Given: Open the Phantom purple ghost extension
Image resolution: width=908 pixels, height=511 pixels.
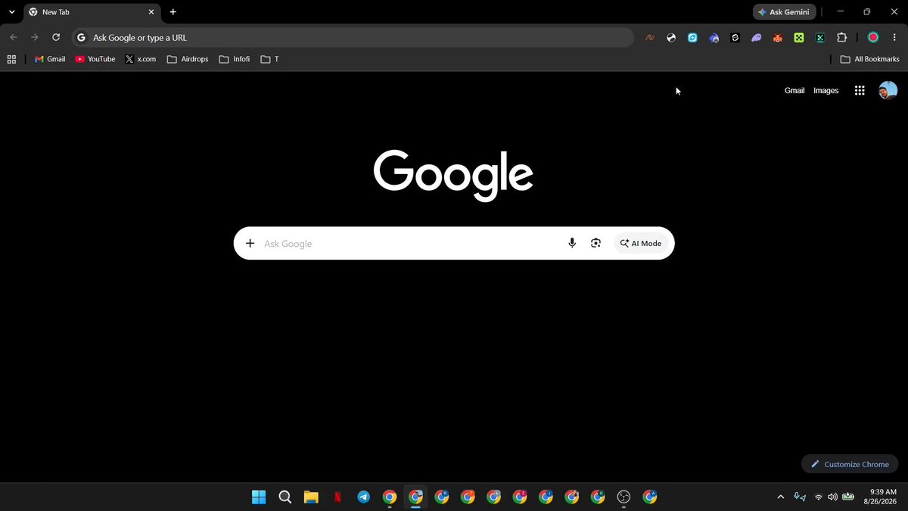Looking at the screenshot, I should coord(756,37).
